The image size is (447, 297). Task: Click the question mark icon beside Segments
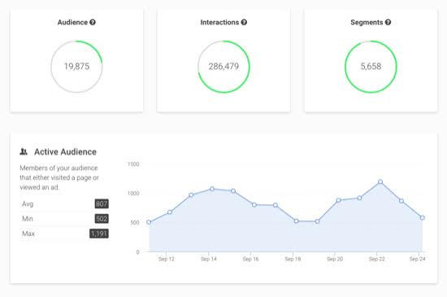pyautogui.click(x=388, y=22)
